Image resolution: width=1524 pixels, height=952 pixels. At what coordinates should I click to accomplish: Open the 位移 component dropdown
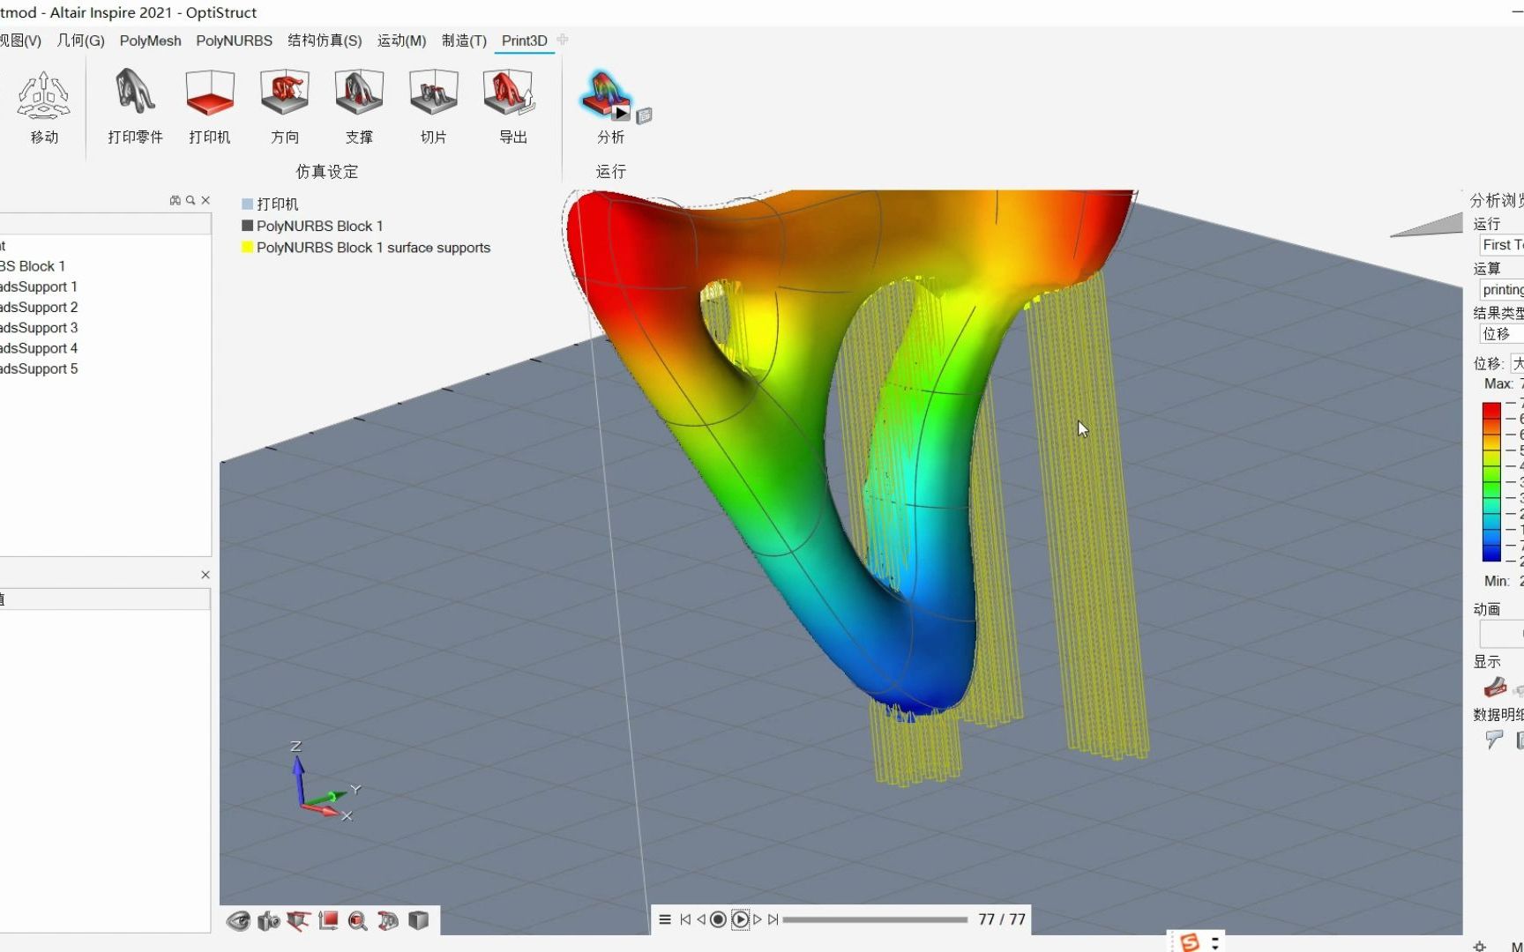(x=1518, y=363)
